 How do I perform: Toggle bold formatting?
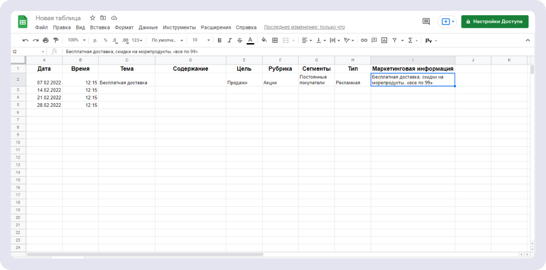[x=219, y=40]
